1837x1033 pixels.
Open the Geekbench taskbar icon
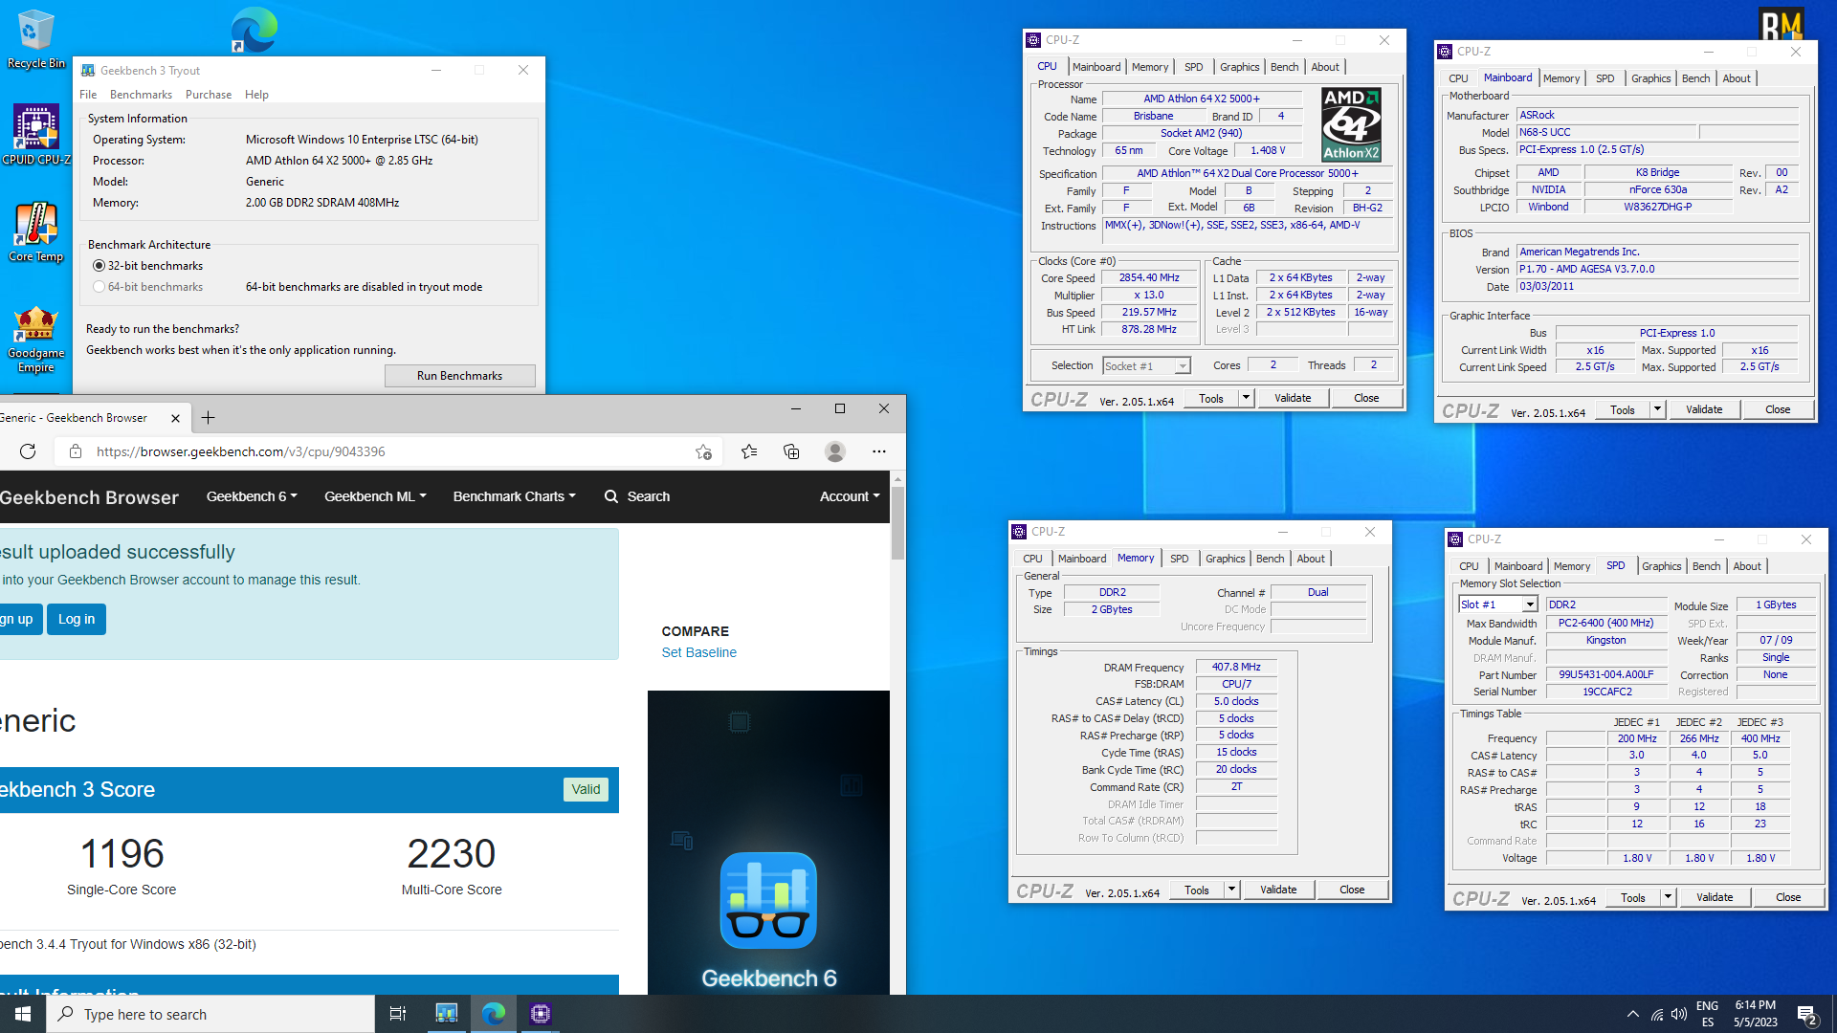click(447, 1014)
